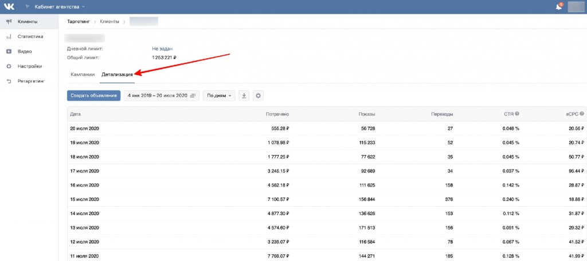Click Таргетинг in the breadcrumb
The height and width of the screenshot is (261, 587).
[79, 22]
